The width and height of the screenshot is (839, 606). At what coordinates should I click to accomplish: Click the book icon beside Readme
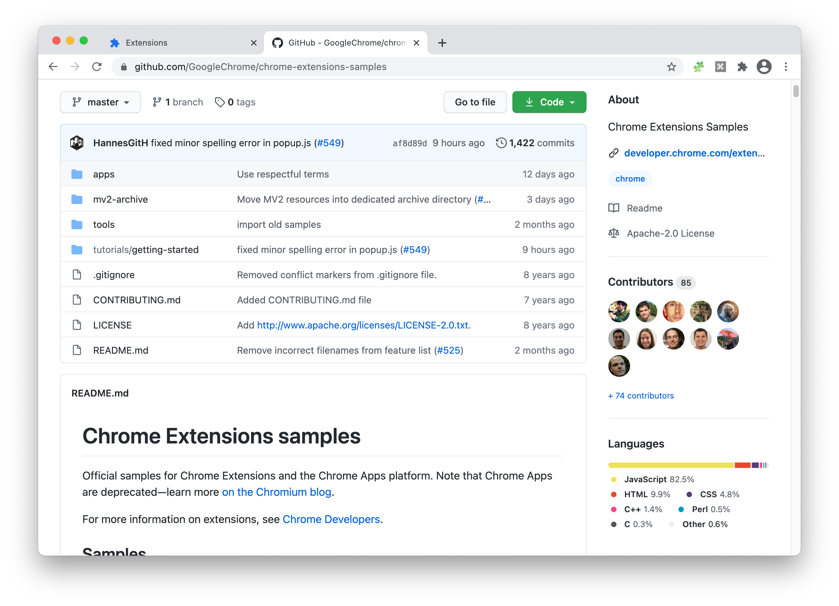614,208
